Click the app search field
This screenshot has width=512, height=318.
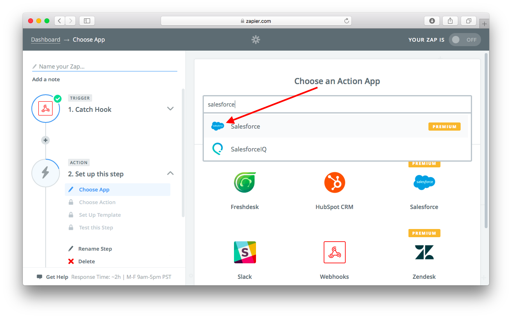point(337,105)
